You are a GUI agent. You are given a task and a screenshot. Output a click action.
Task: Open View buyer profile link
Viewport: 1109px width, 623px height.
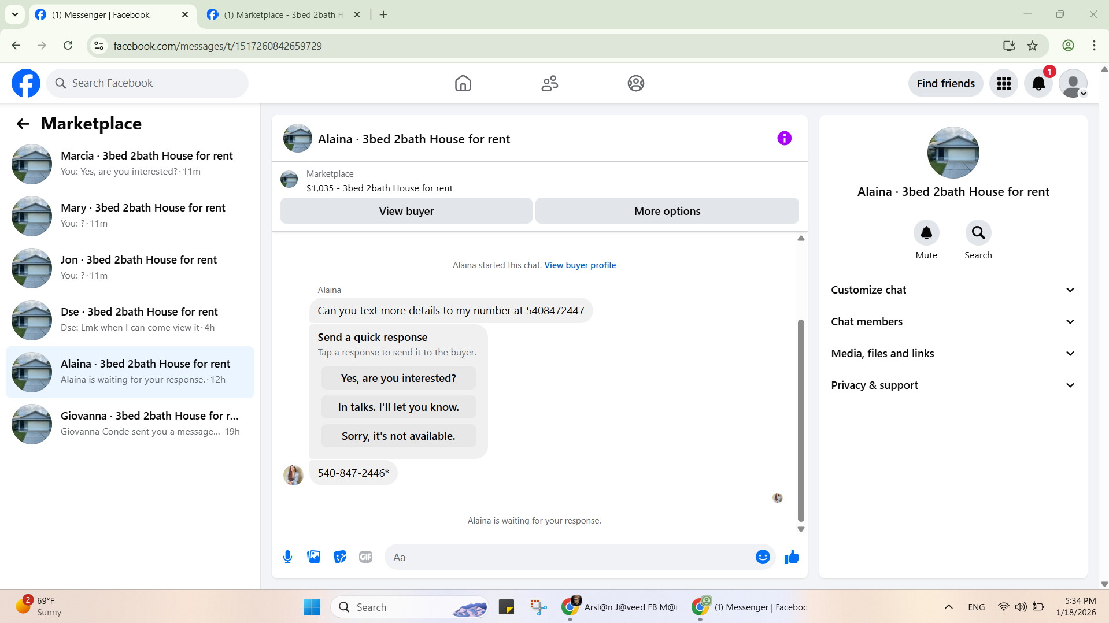coord(580,265)
